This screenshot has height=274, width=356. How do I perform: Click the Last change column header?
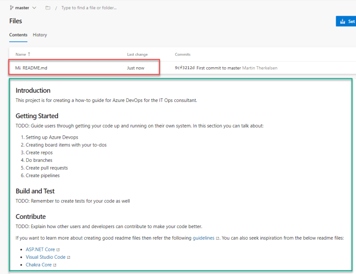pyautogui.click(x=137, y=54)
